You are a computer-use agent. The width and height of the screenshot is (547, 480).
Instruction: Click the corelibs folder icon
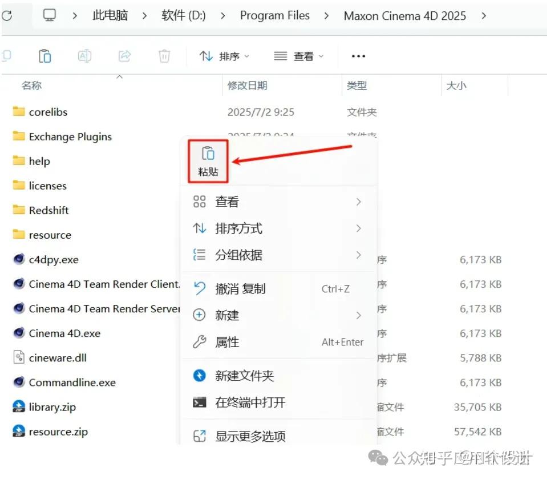pyautogui.click(x=19, y=111)
